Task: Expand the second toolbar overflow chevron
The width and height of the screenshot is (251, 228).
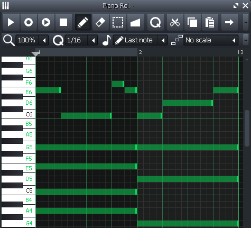Action: pyautogui.click(x=246, y=40)
